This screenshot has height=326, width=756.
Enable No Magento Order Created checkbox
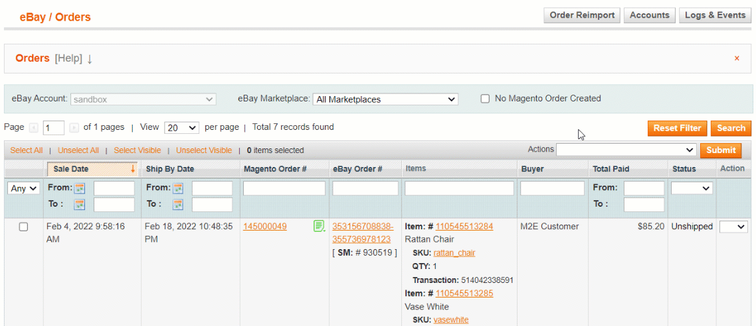click(x=485, y=99)
